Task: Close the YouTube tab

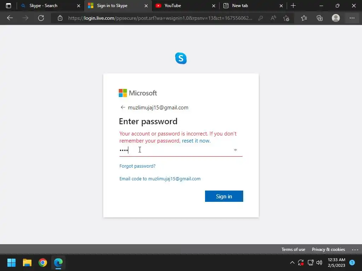Action: [x=214, y=6]
